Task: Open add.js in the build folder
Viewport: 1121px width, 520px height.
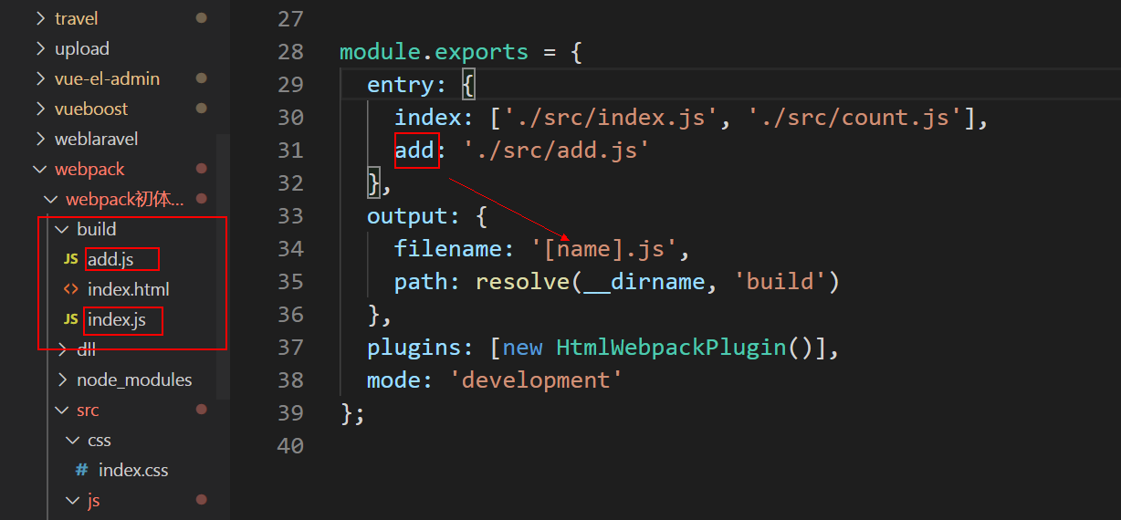Action: [x=110, y=259]
